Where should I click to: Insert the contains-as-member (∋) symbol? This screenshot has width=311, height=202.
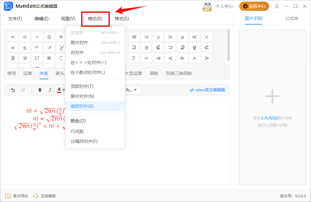click(146, 48)
